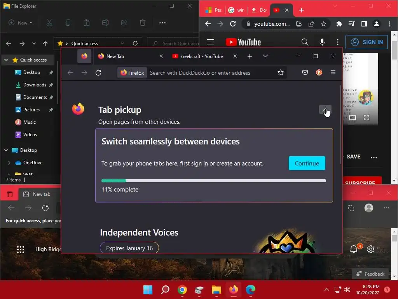Open Firefox's Save to Pocket icon
This screenshot has height=299, width=398.
click(x=305, y=73)
